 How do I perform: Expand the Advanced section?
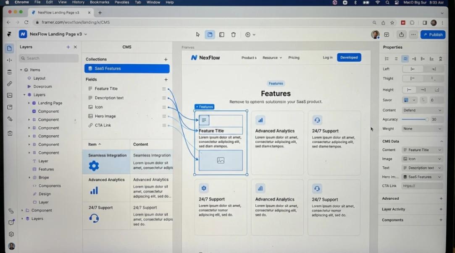[441, 198]
